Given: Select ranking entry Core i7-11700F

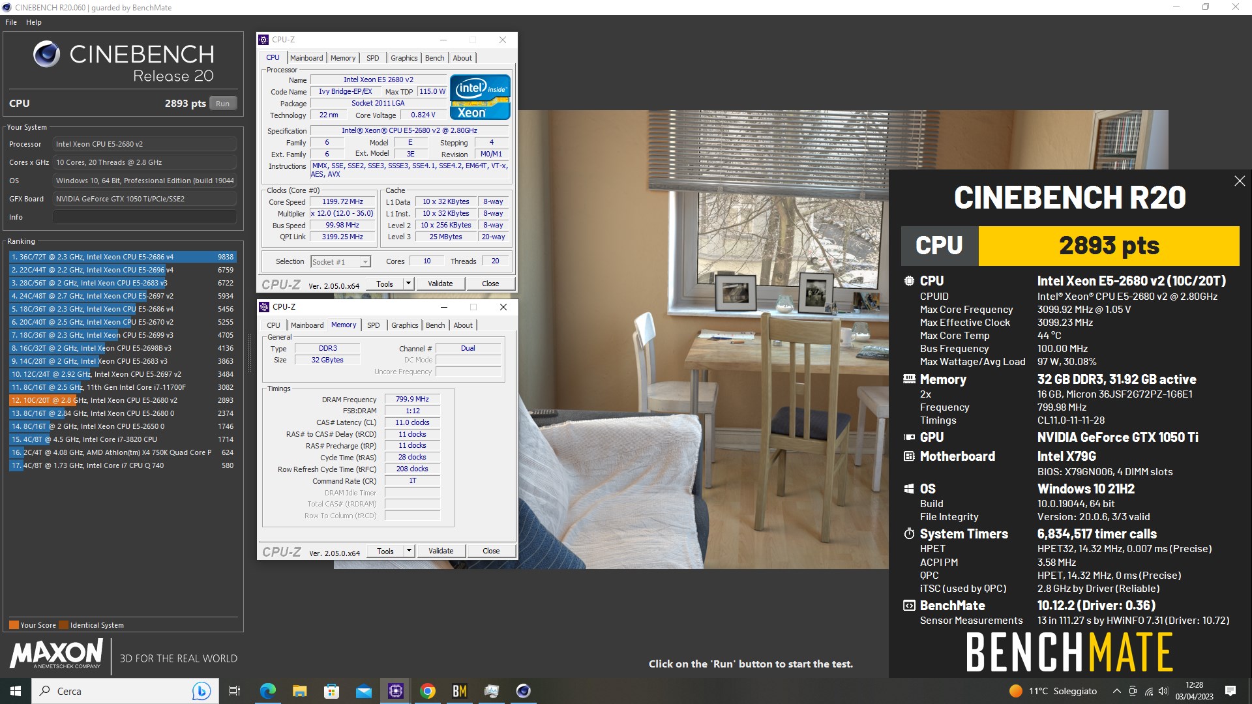Looking at the screenshot, I should pyautogui.click(x=123, y=387).
